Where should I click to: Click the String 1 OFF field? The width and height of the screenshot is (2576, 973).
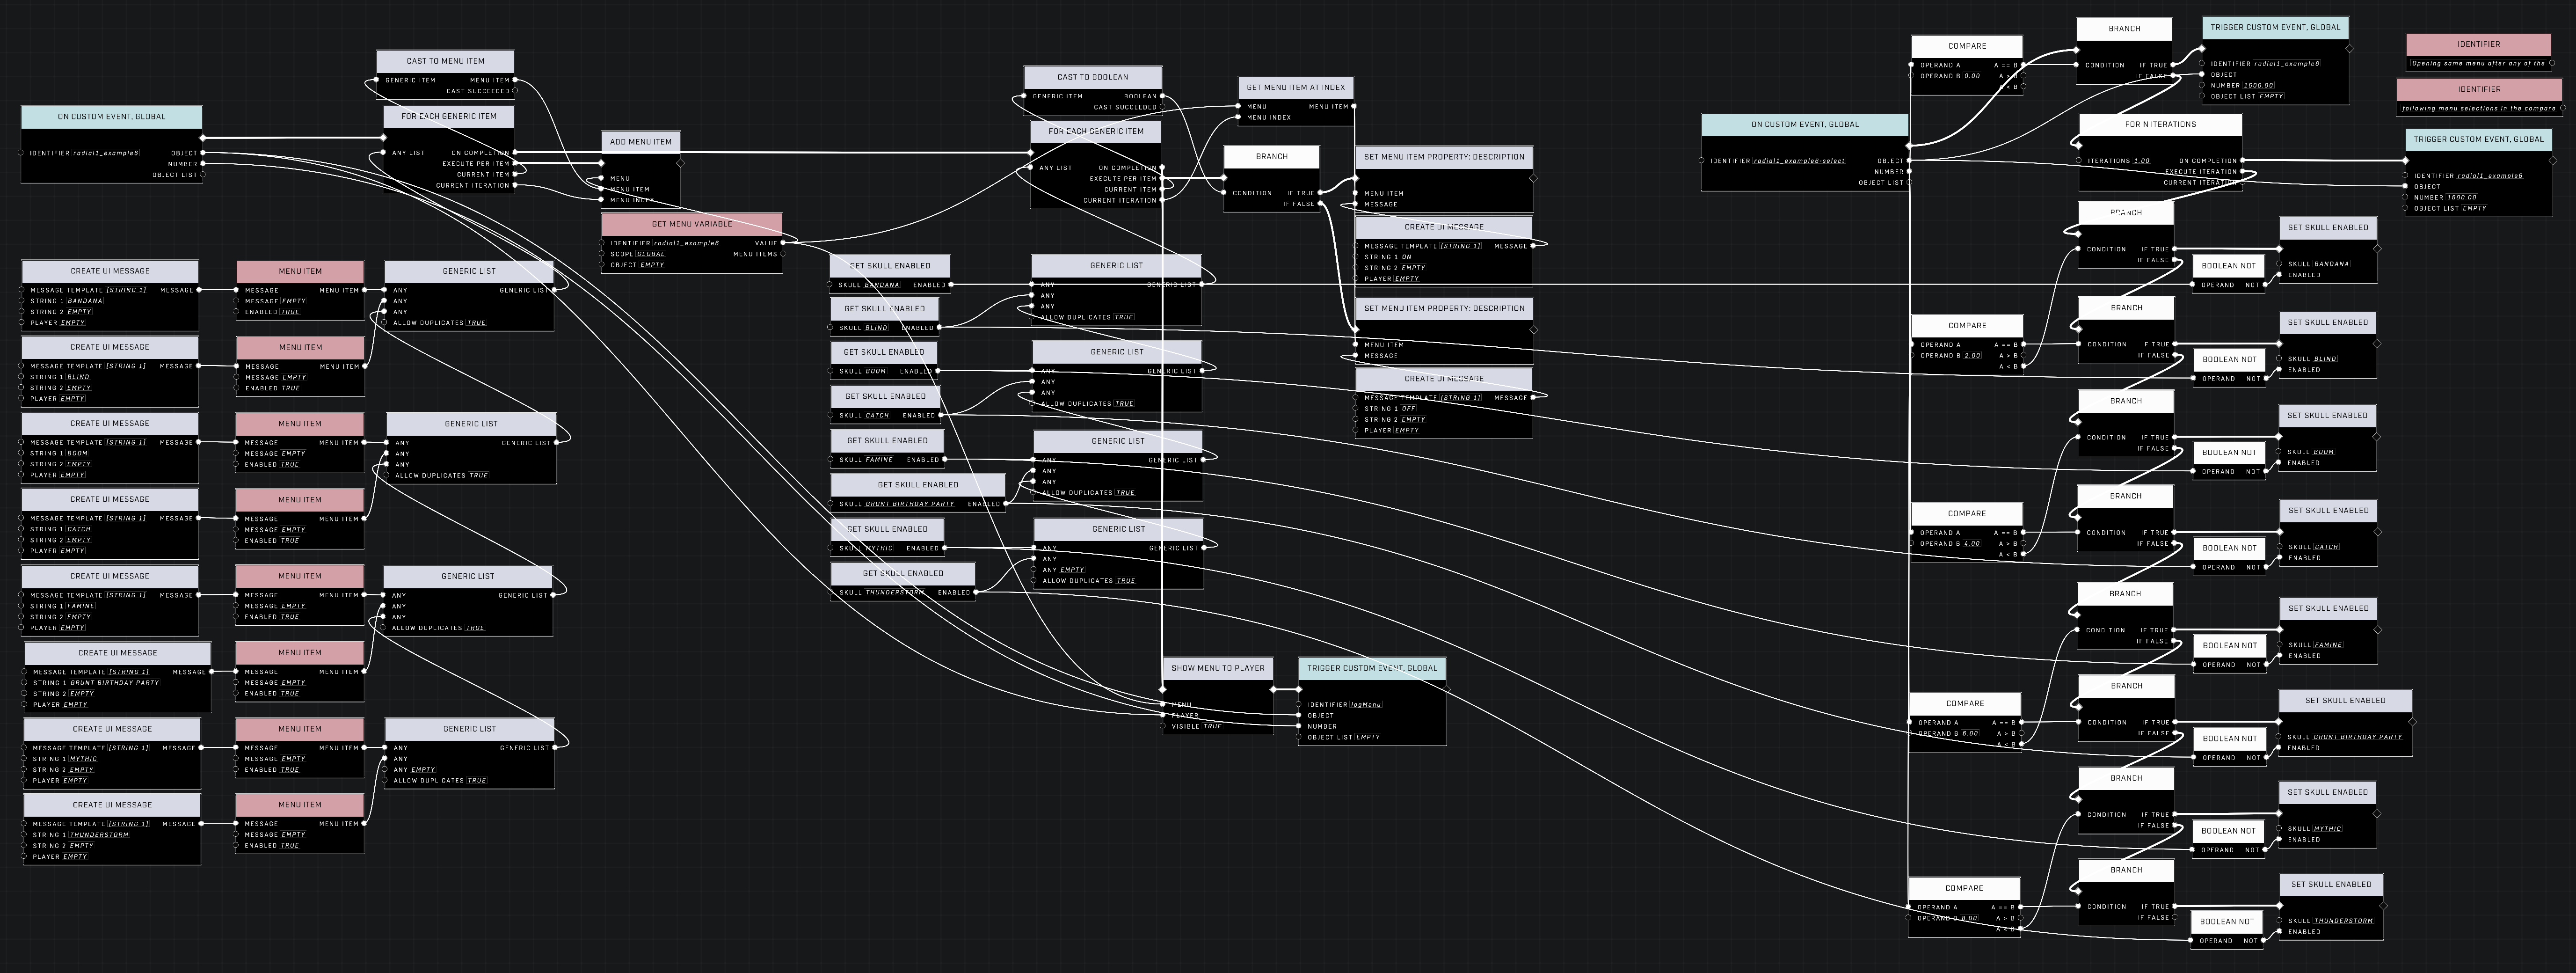coord(1408,409)
